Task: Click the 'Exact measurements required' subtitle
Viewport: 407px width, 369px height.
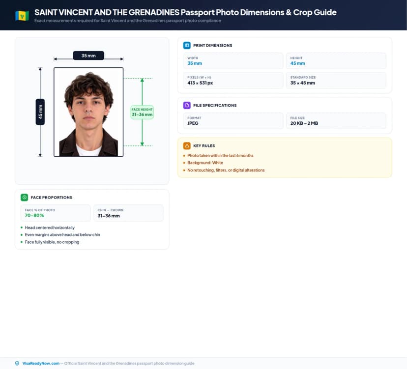Action: coord(128,21)
